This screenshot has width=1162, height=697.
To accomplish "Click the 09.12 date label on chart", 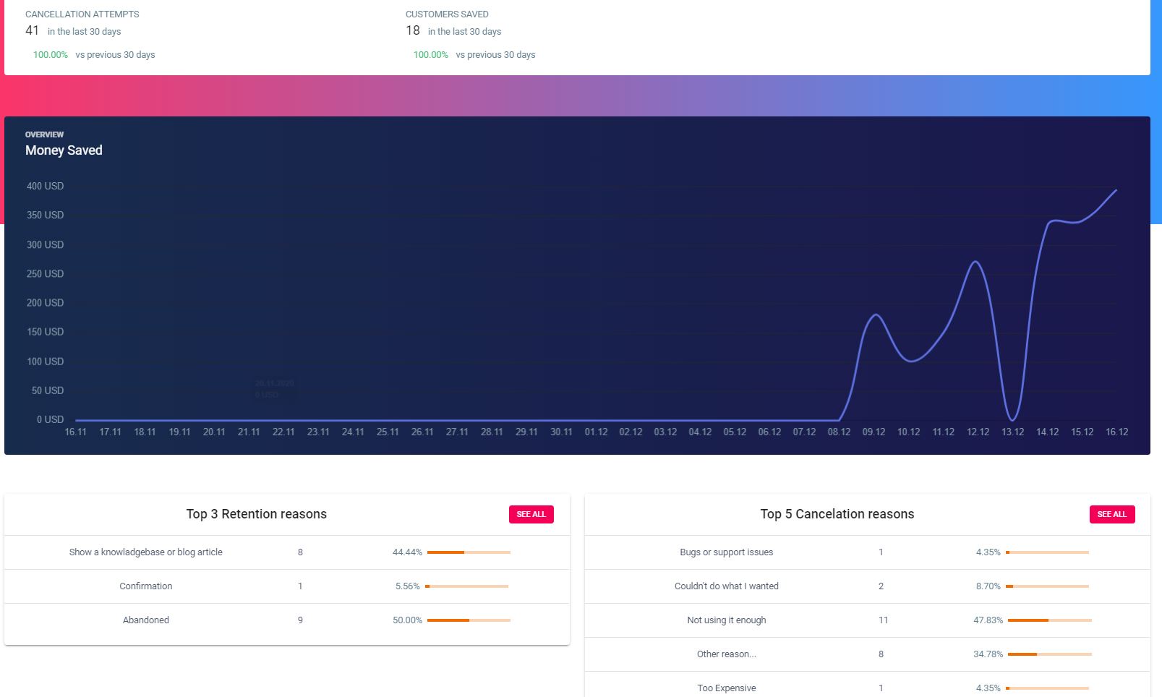I will (x=873, y=432).
